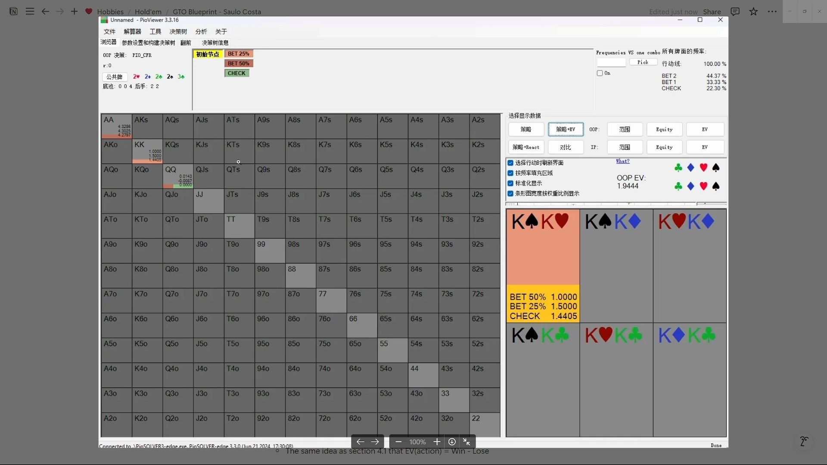Viewport: 827px width, 465px height.
Task: Click the 对比 button
Action: point(566,147)
